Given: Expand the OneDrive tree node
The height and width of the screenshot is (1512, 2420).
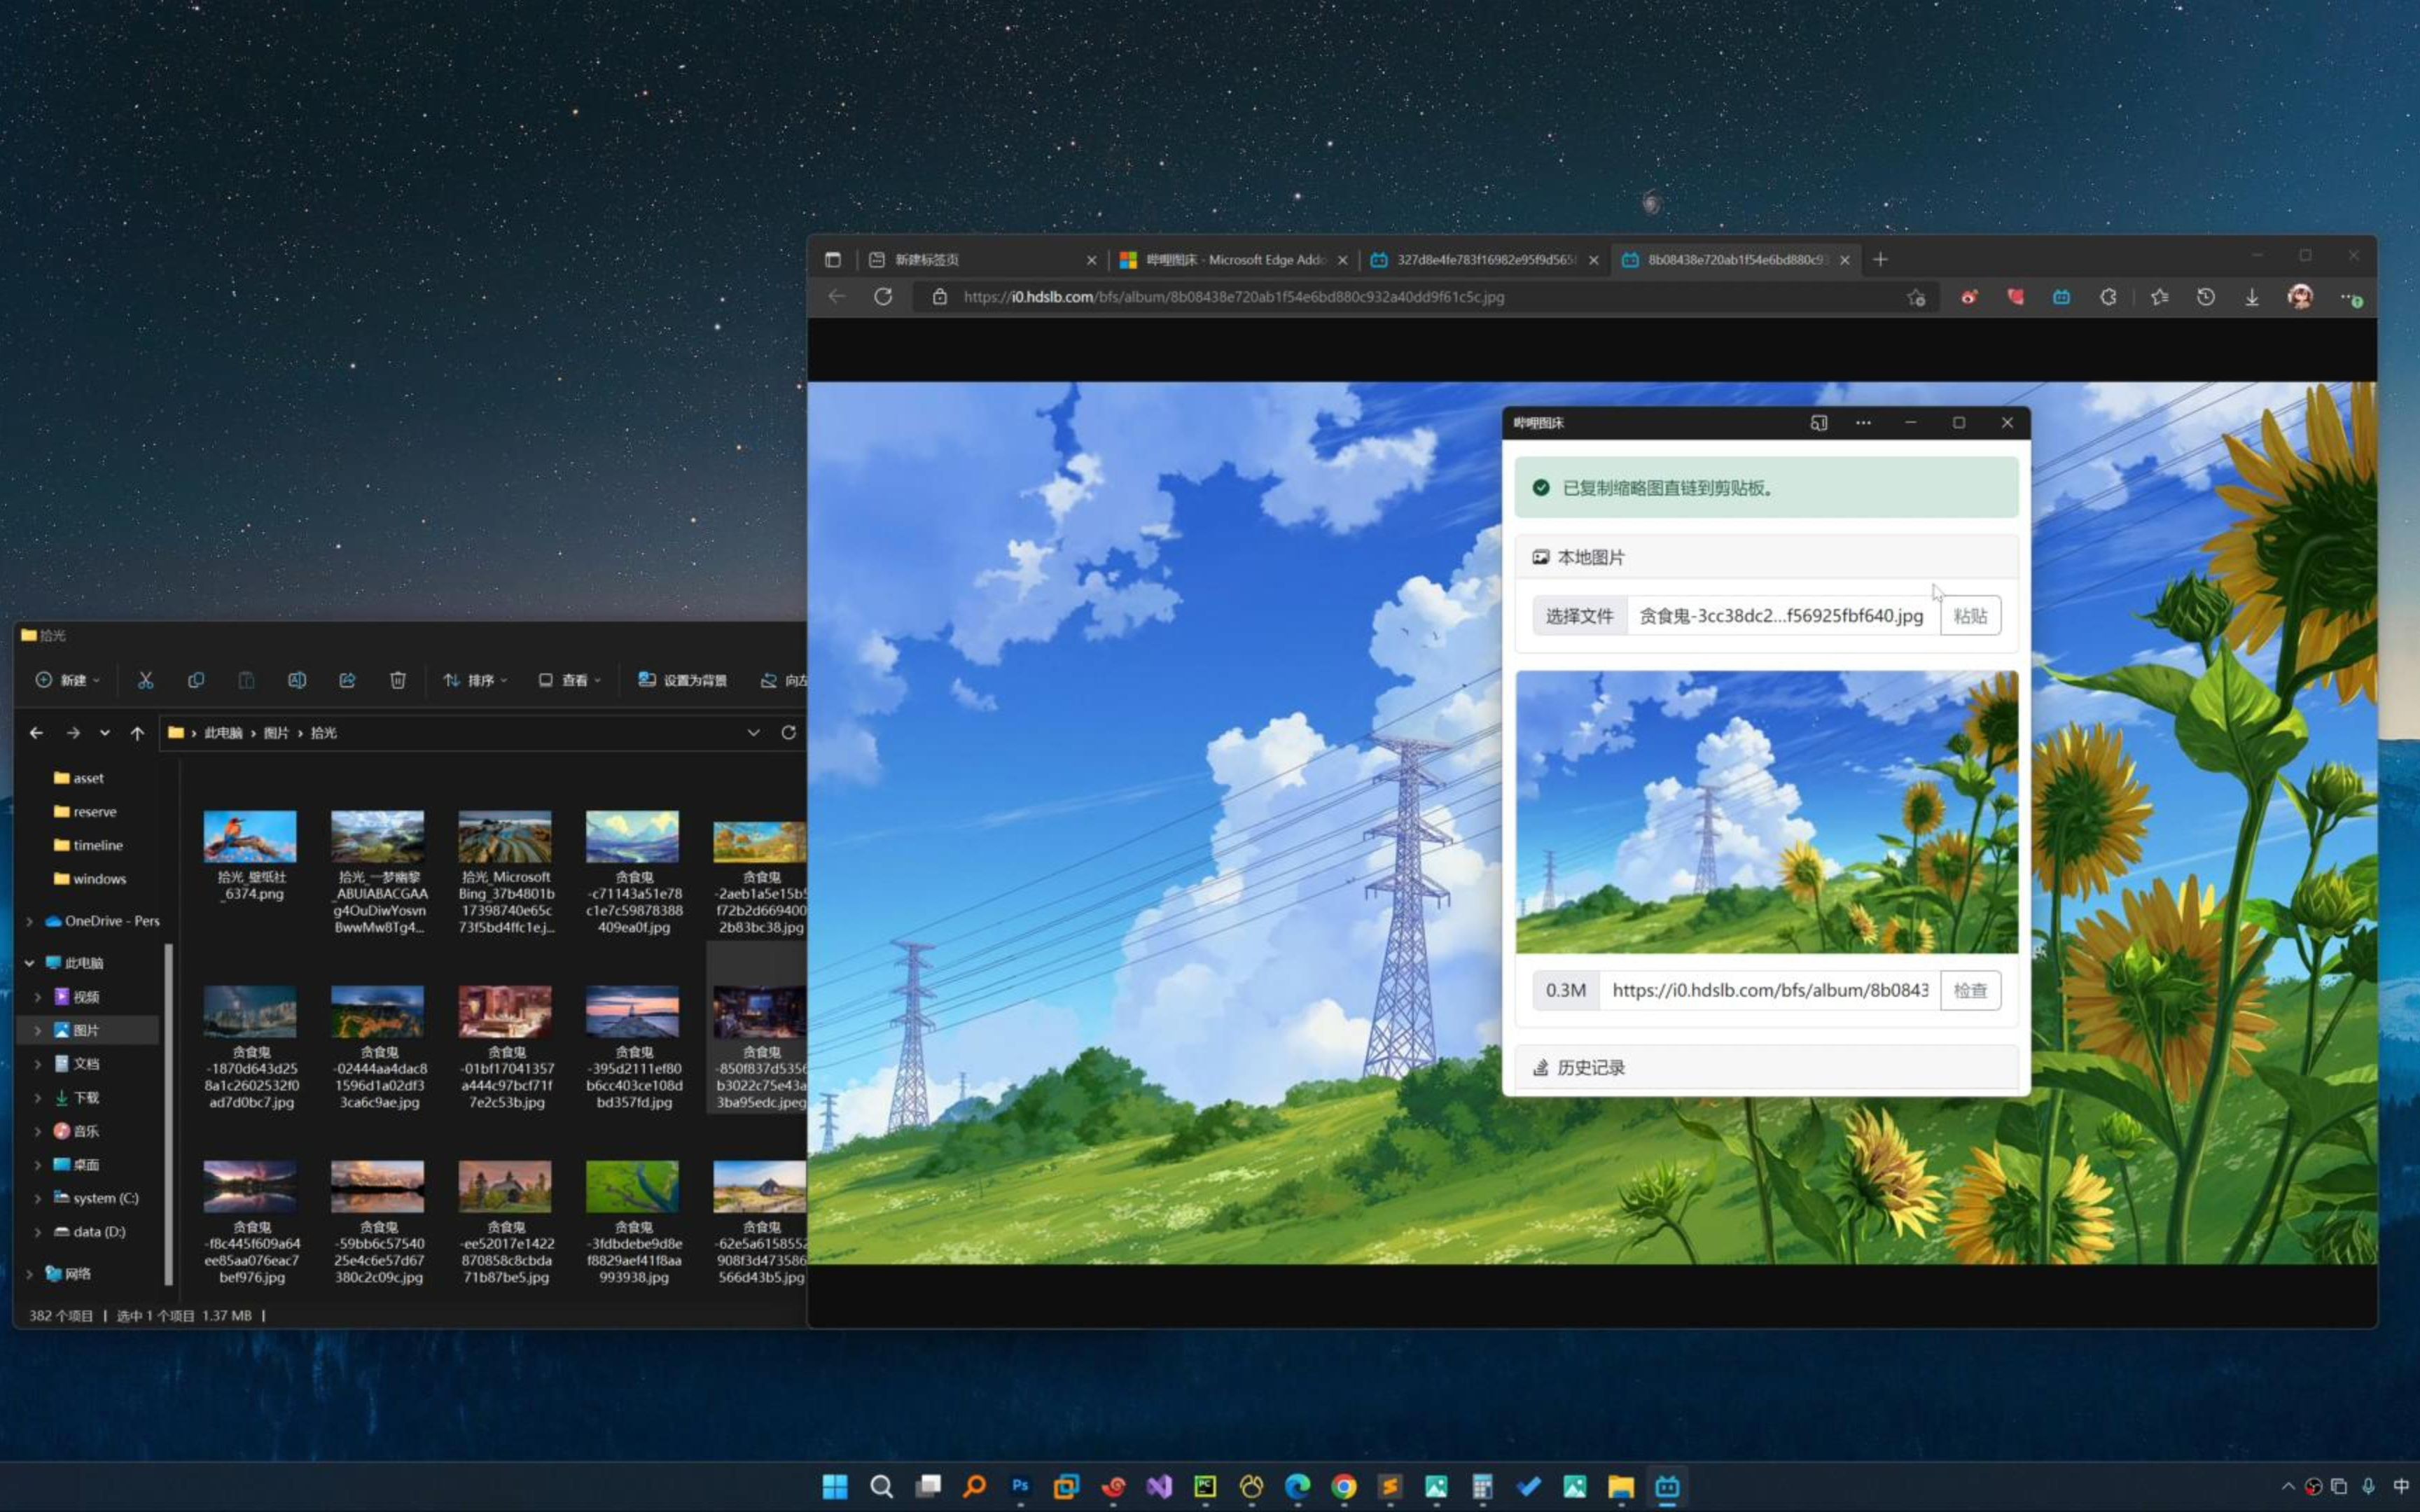Looking at the screenshot, I should (x=29, y=921).
